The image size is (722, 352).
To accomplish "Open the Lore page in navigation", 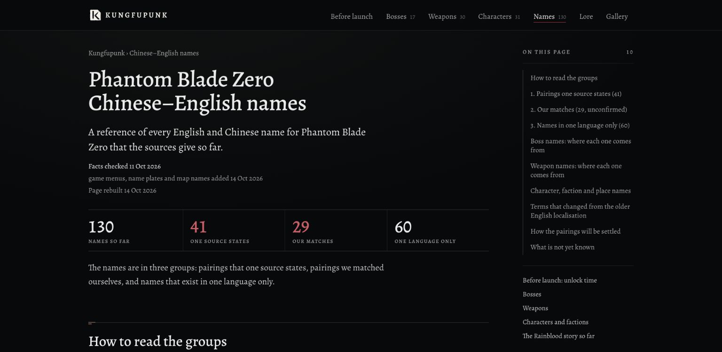I will pyautogui.click(x=586, y=16).
